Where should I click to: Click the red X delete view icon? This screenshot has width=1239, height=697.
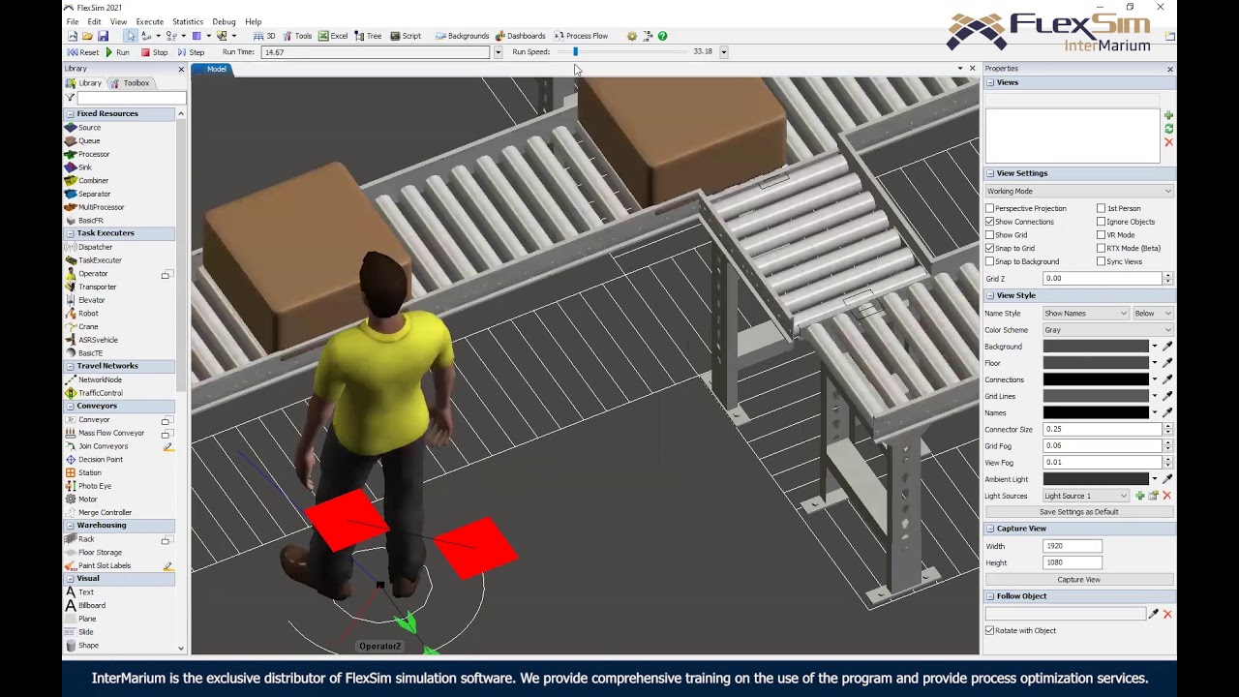click(1168, 142)
